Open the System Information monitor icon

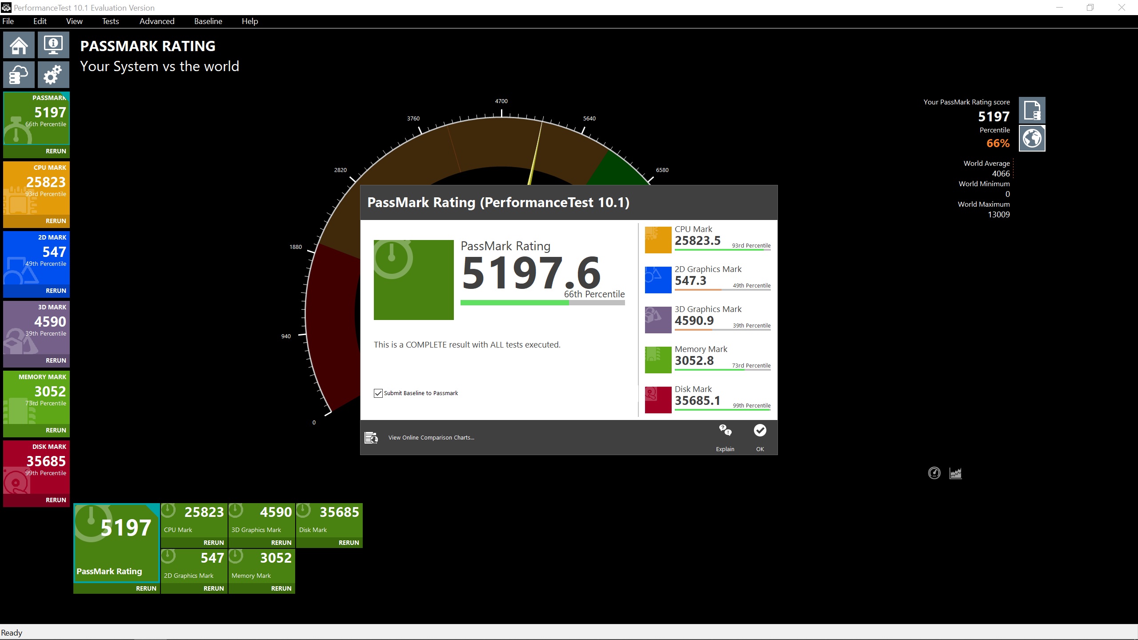coord(53,45)
